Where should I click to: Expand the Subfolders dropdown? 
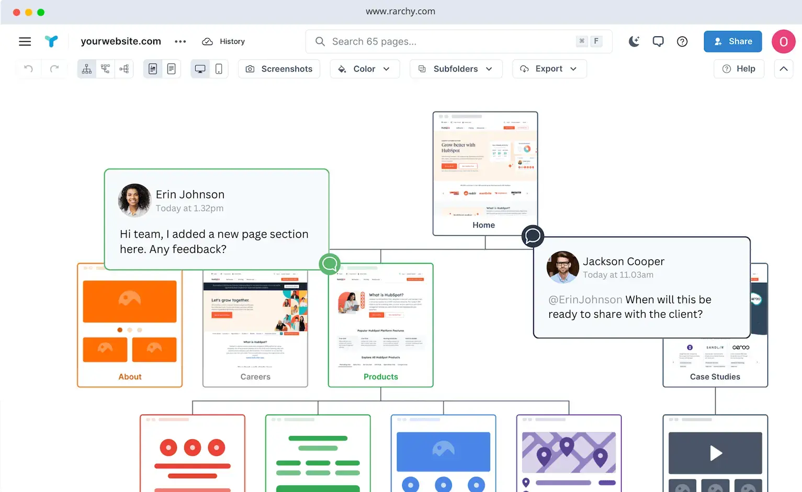tap(456, 68)
